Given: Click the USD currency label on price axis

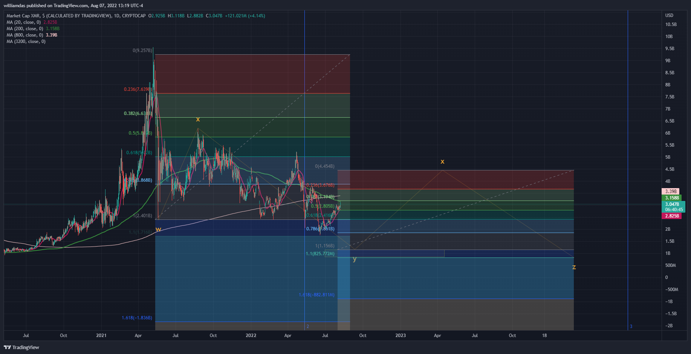Looking at the screenshot, I should [669, 15].
